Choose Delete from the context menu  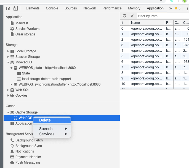(x=45, y=120)
